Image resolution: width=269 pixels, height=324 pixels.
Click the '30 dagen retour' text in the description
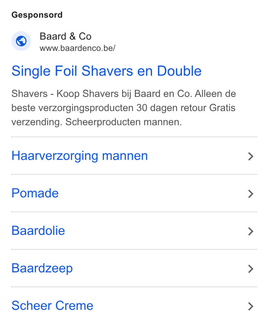coord(171,108)
